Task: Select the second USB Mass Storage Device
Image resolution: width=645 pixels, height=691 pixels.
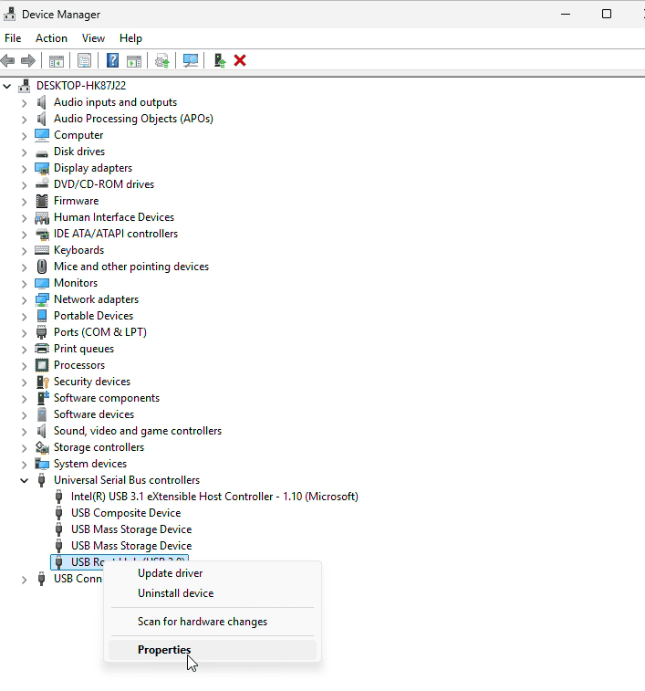Action: point(131,546)
